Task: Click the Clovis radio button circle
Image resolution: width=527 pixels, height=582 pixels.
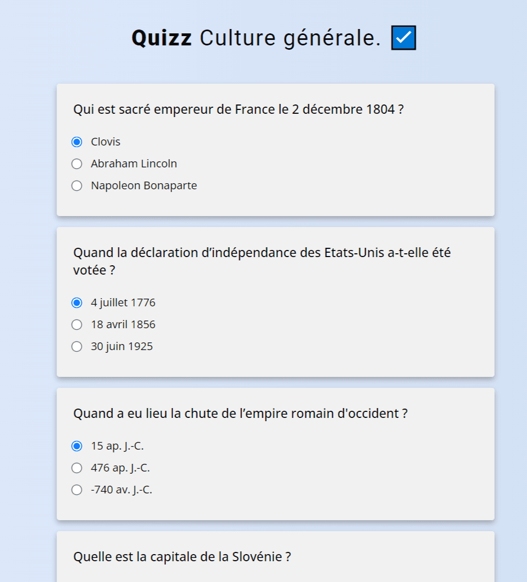Action: pyautogui.click(x=77, y=141)
